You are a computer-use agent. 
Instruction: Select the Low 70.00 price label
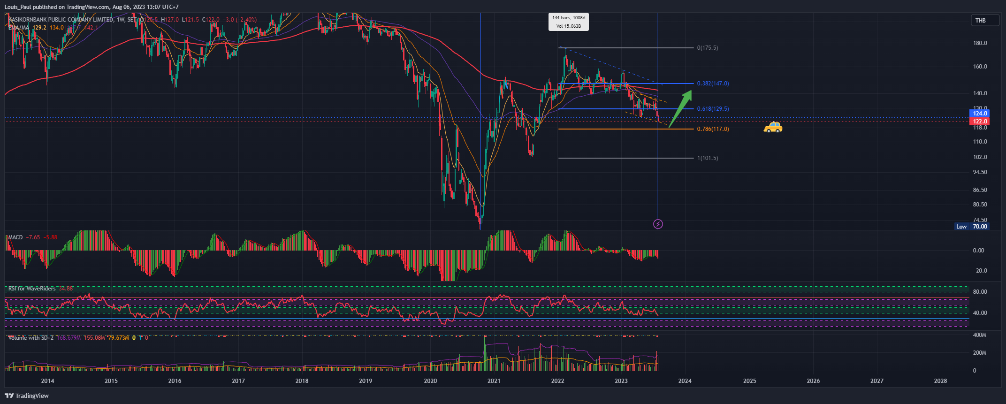(x=972, y=227)
